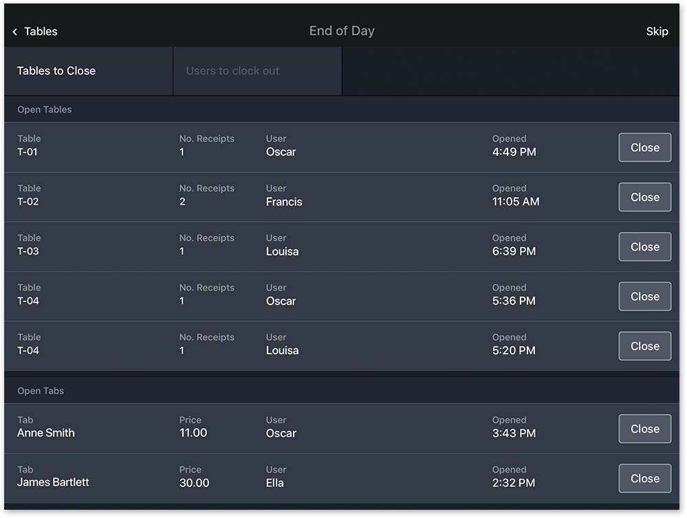This screenshot has width=687, height=518.
Task: Open the Users to clock out tab
Action: [x=232, y=71]
